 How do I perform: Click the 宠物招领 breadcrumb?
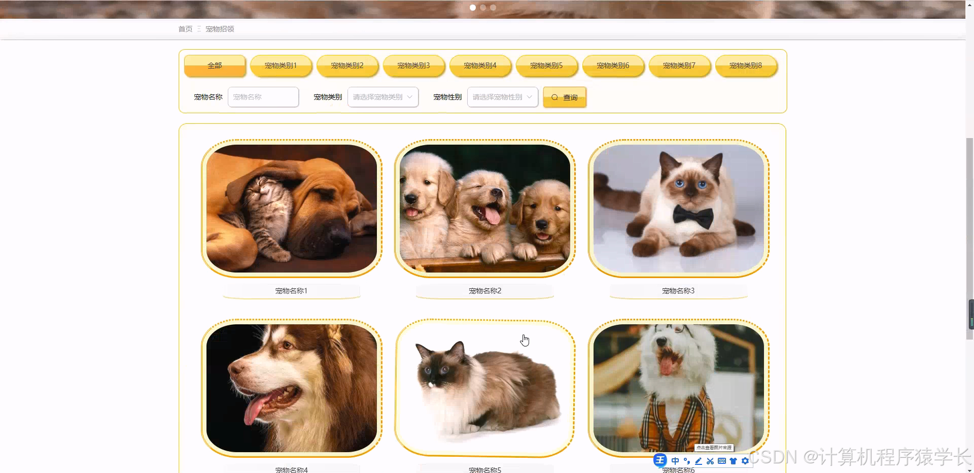(220, 29)
